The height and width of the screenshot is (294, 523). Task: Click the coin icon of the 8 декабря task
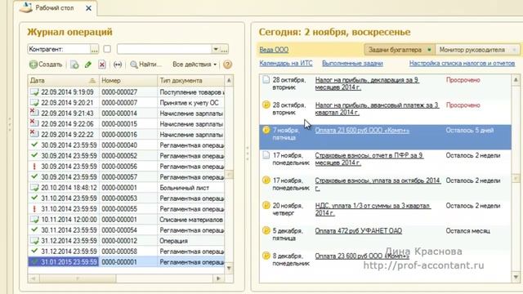point(266,256)
